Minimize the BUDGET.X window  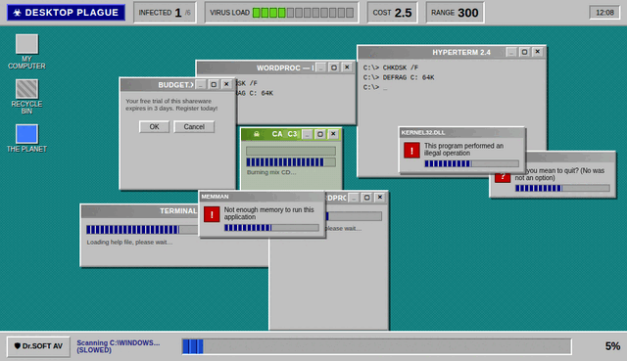(x=200, y=84)
